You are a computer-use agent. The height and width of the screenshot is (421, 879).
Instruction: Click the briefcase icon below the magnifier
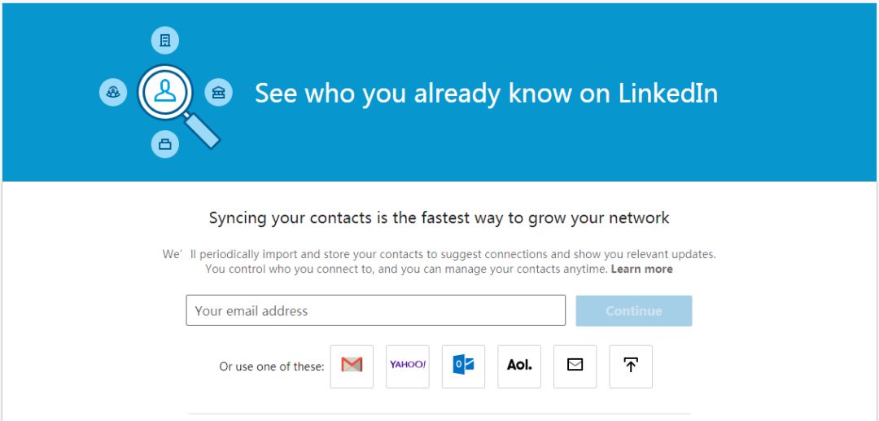coord(165,145)
